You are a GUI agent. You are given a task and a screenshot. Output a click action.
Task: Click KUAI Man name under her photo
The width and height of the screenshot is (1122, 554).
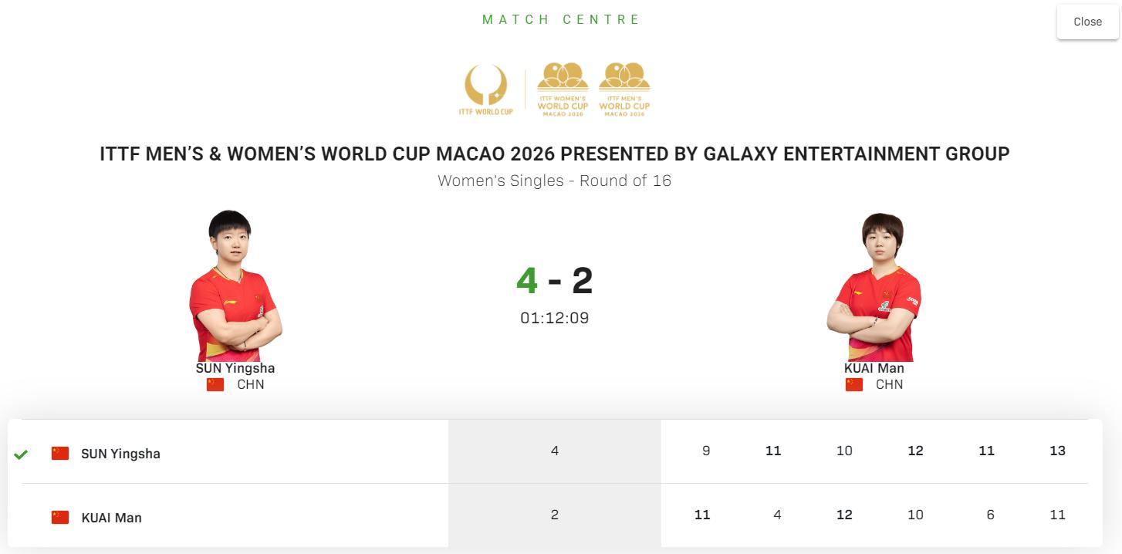click(x=874, y=368)
